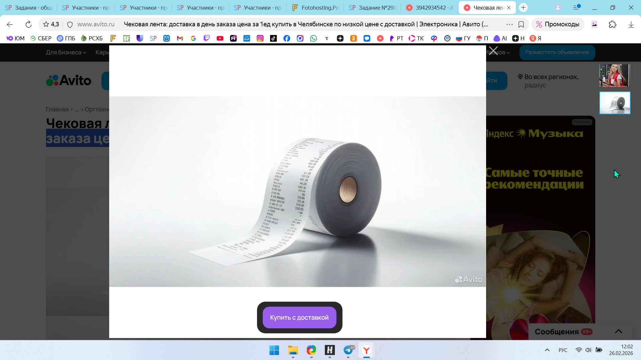Open the WhatsApp bookmark icon

313,38
